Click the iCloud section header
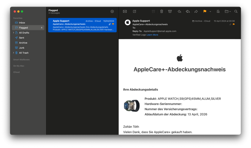Image resolution: width=251 pixels, height=148 pixels. coord(16,72)
